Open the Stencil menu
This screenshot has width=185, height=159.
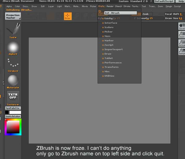(x=118, y=6)
